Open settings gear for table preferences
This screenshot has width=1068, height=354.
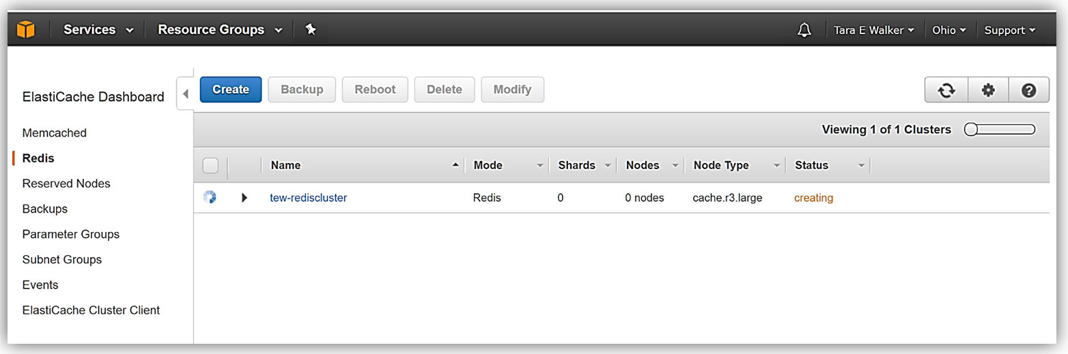(x=988, y=90)
